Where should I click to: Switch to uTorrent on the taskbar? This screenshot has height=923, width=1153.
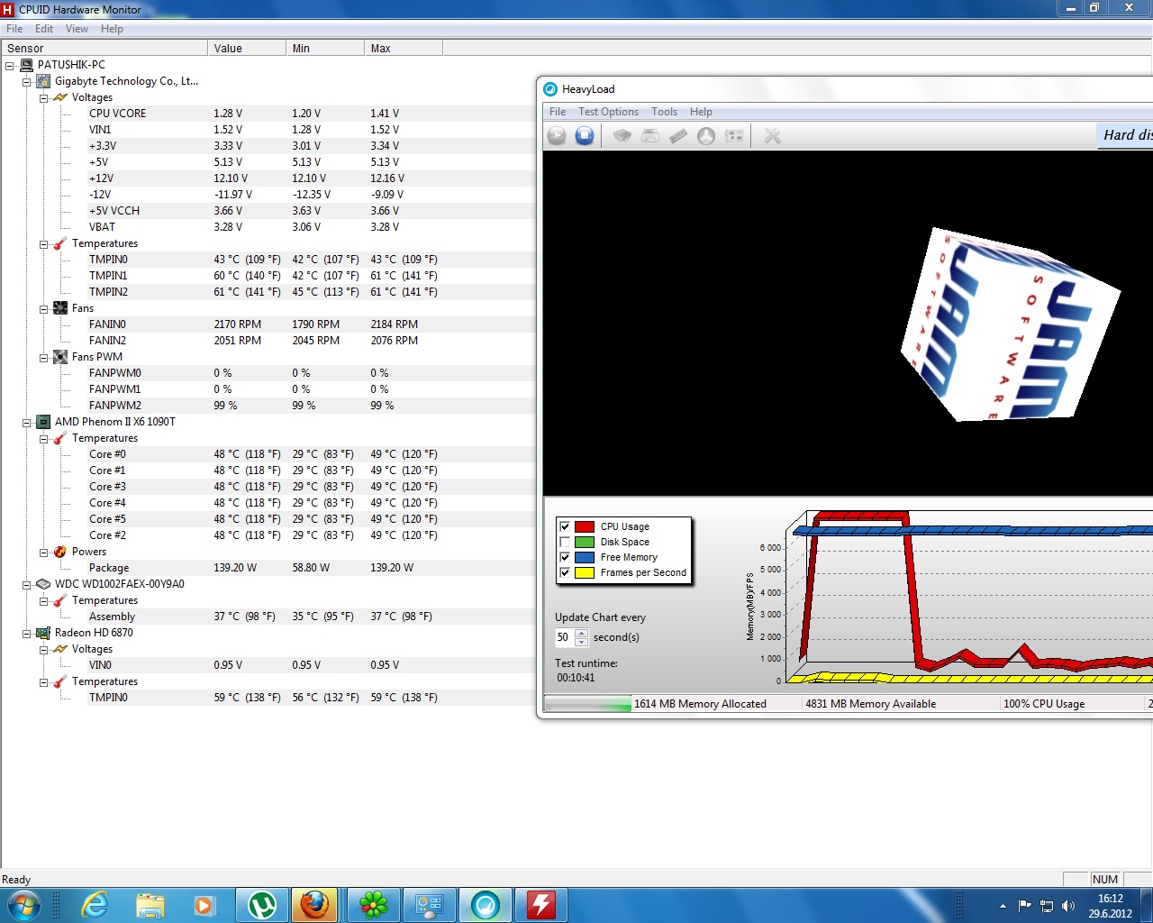pos(262,905)
